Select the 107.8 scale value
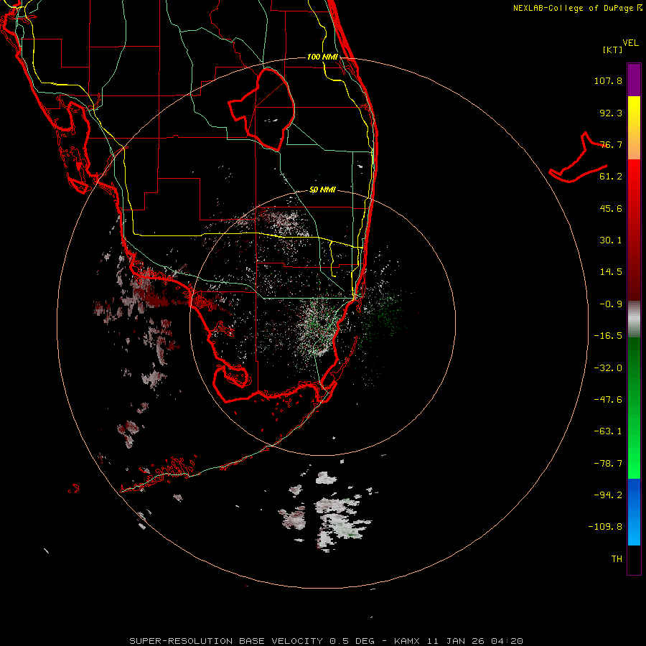The height and width of the screenshot is (646, 646). (608, 80)
